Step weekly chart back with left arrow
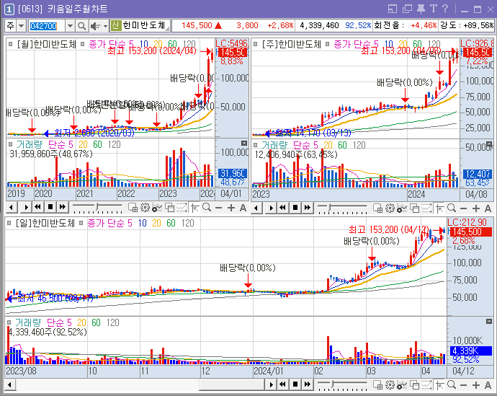This screenshot has height=396, width=497. [x=256, y=208]
